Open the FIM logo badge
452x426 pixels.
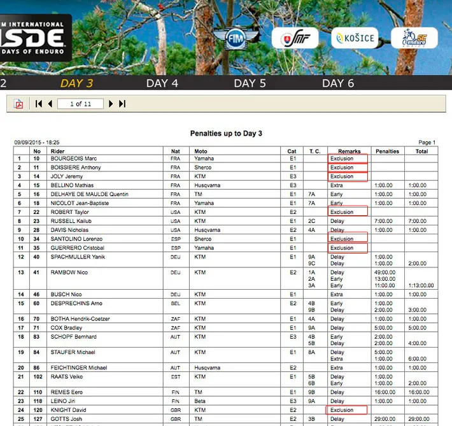[x=236, y=38]
